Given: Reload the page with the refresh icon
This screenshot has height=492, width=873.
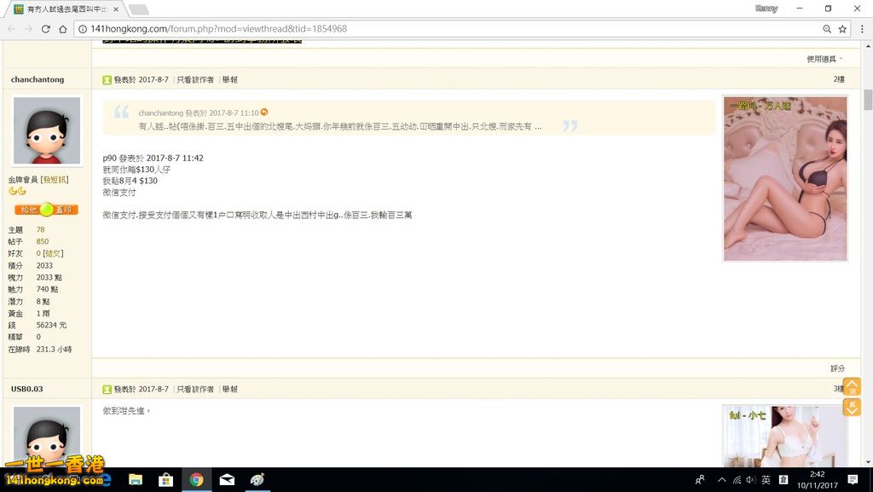Looking at the screenshot, I should pos(45,28).
